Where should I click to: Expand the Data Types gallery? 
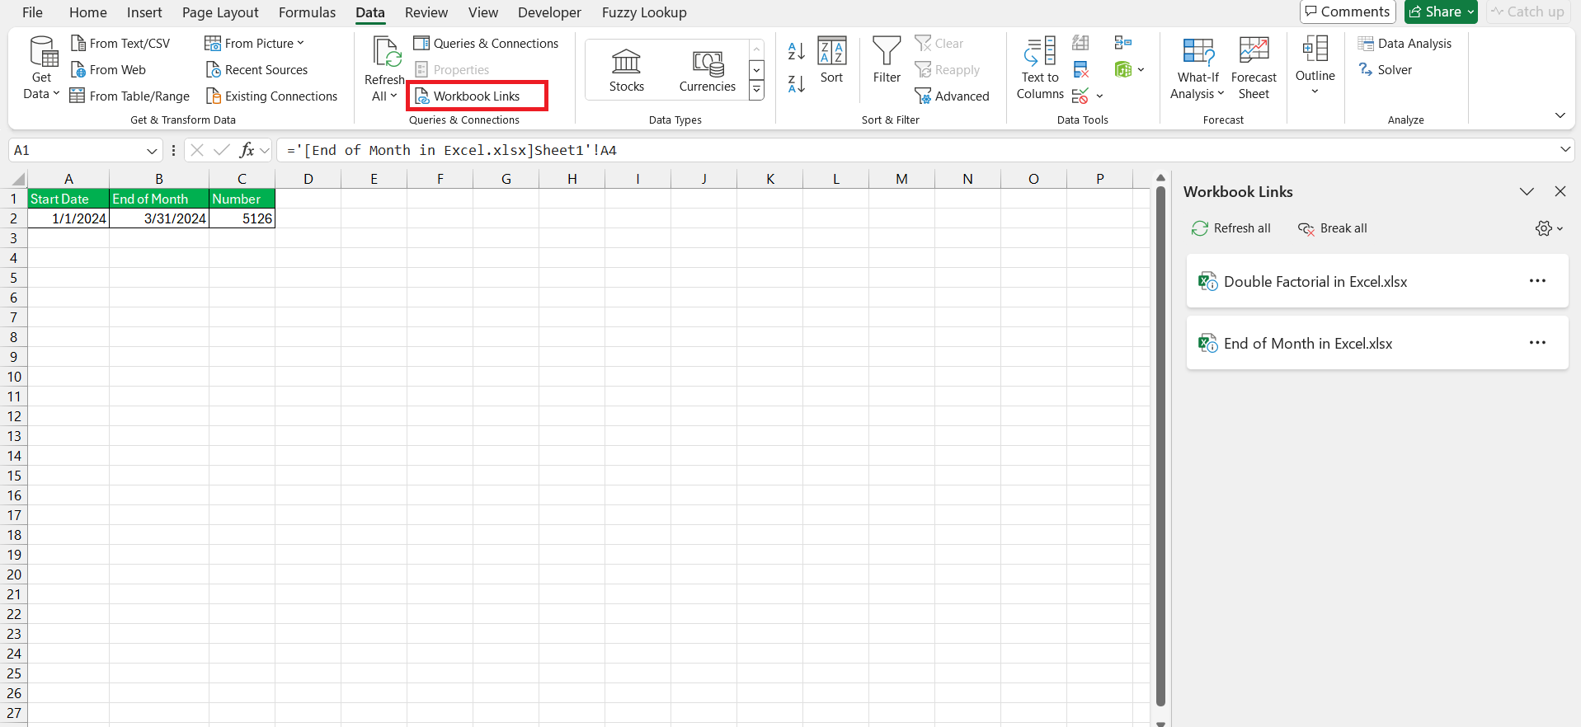(x=756, y=91)
